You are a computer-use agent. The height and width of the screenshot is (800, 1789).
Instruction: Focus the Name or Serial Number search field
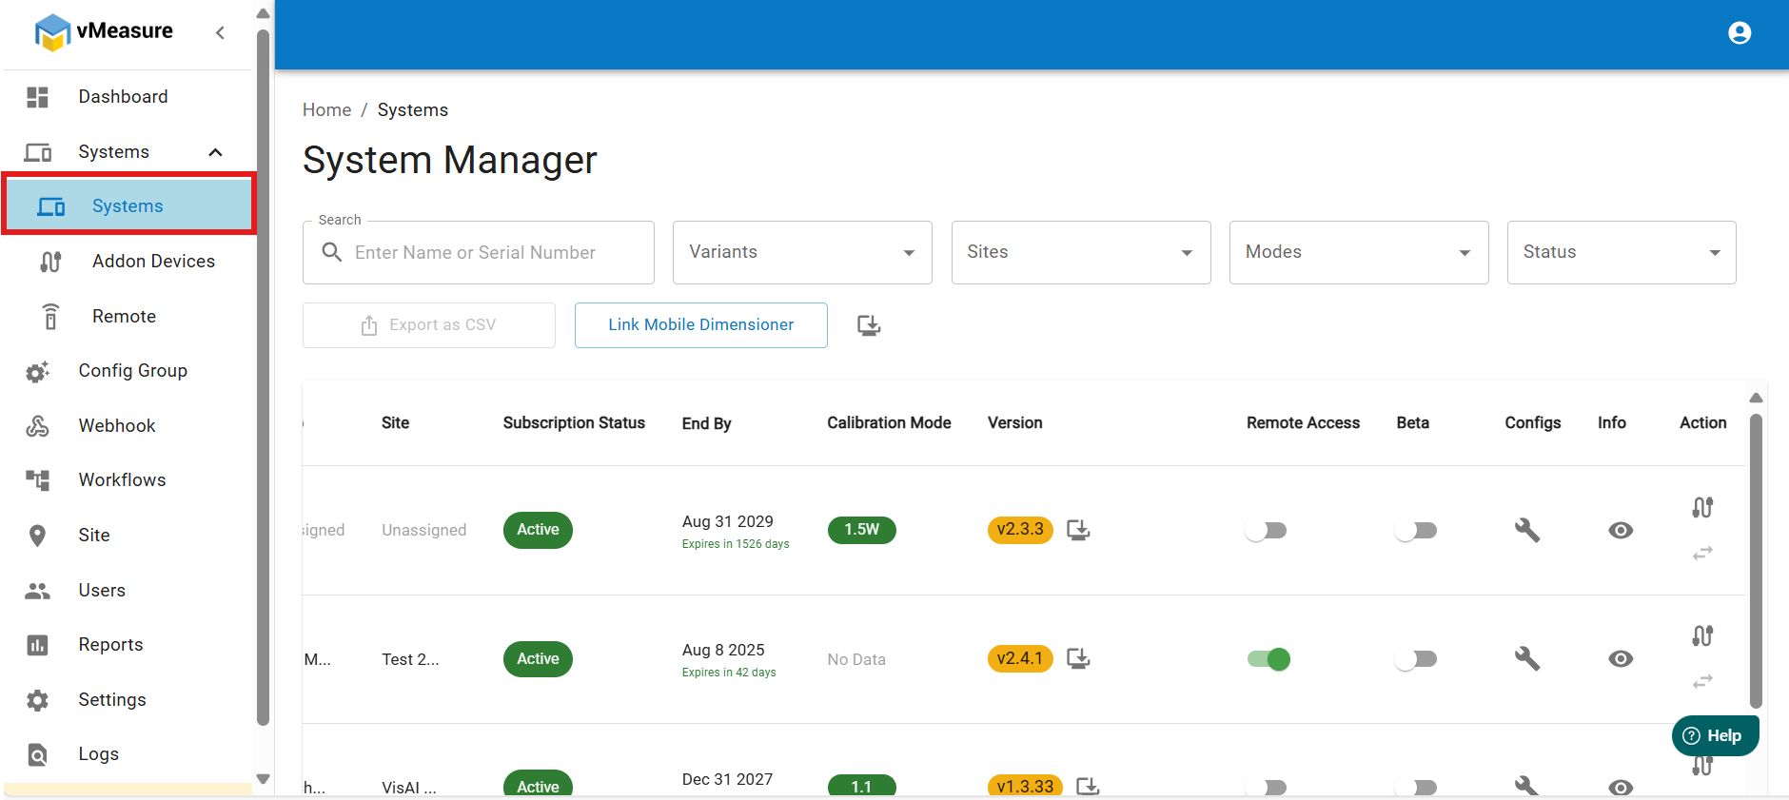tap(495, 252)
